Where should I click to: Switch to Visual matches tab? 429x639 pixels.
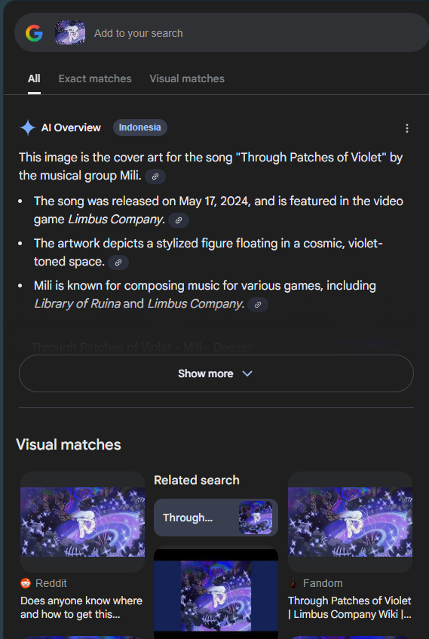pyautogui.click(x=187, y=78)
